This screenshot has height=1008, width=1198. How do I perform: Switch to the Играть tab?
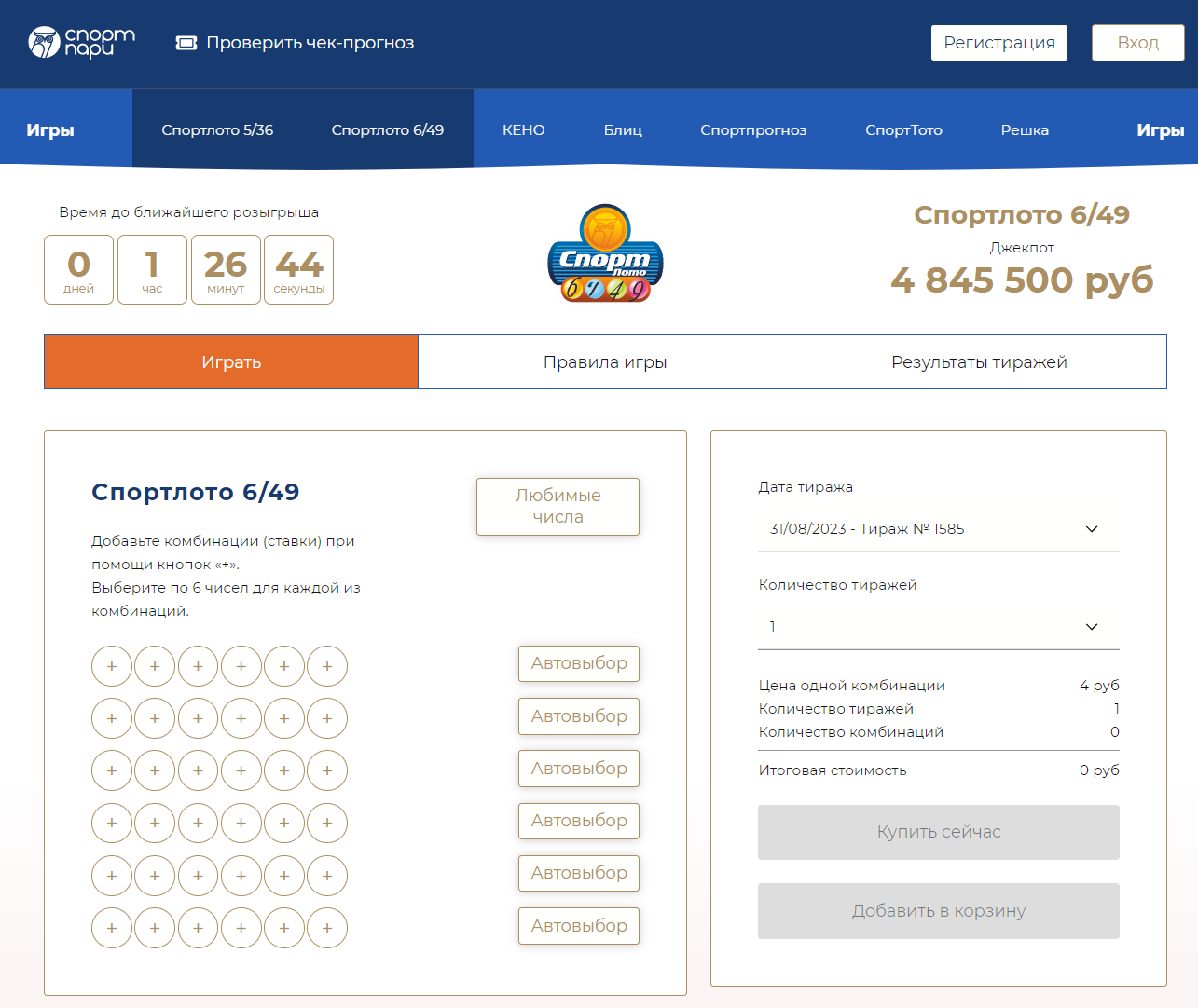pyautogui.click(x=231, y=362)
